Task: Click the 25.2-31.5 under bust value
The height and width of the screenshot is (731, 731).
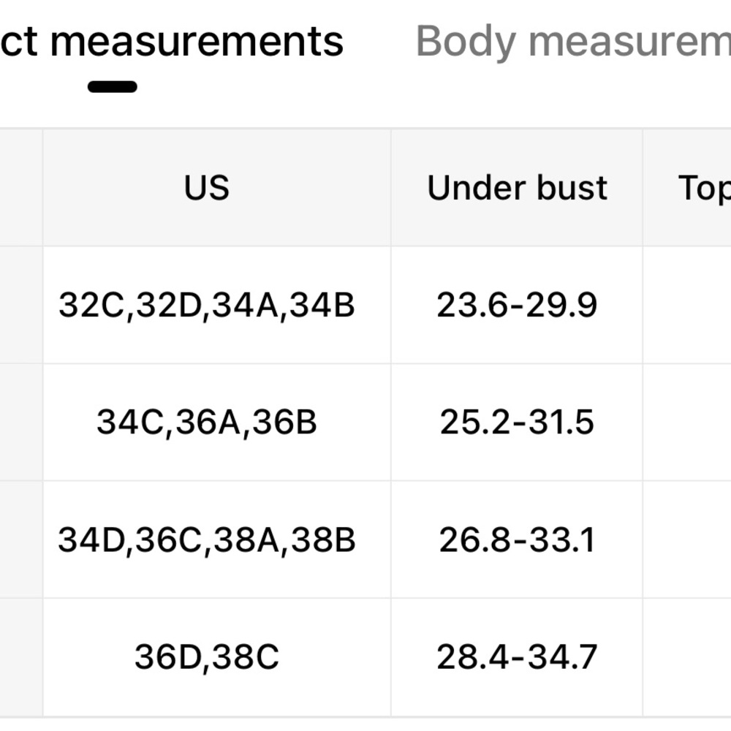Action: pos(517,423)
